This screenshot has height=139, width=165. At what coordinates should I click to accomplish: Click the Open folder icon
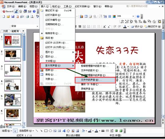click(8, 16)
